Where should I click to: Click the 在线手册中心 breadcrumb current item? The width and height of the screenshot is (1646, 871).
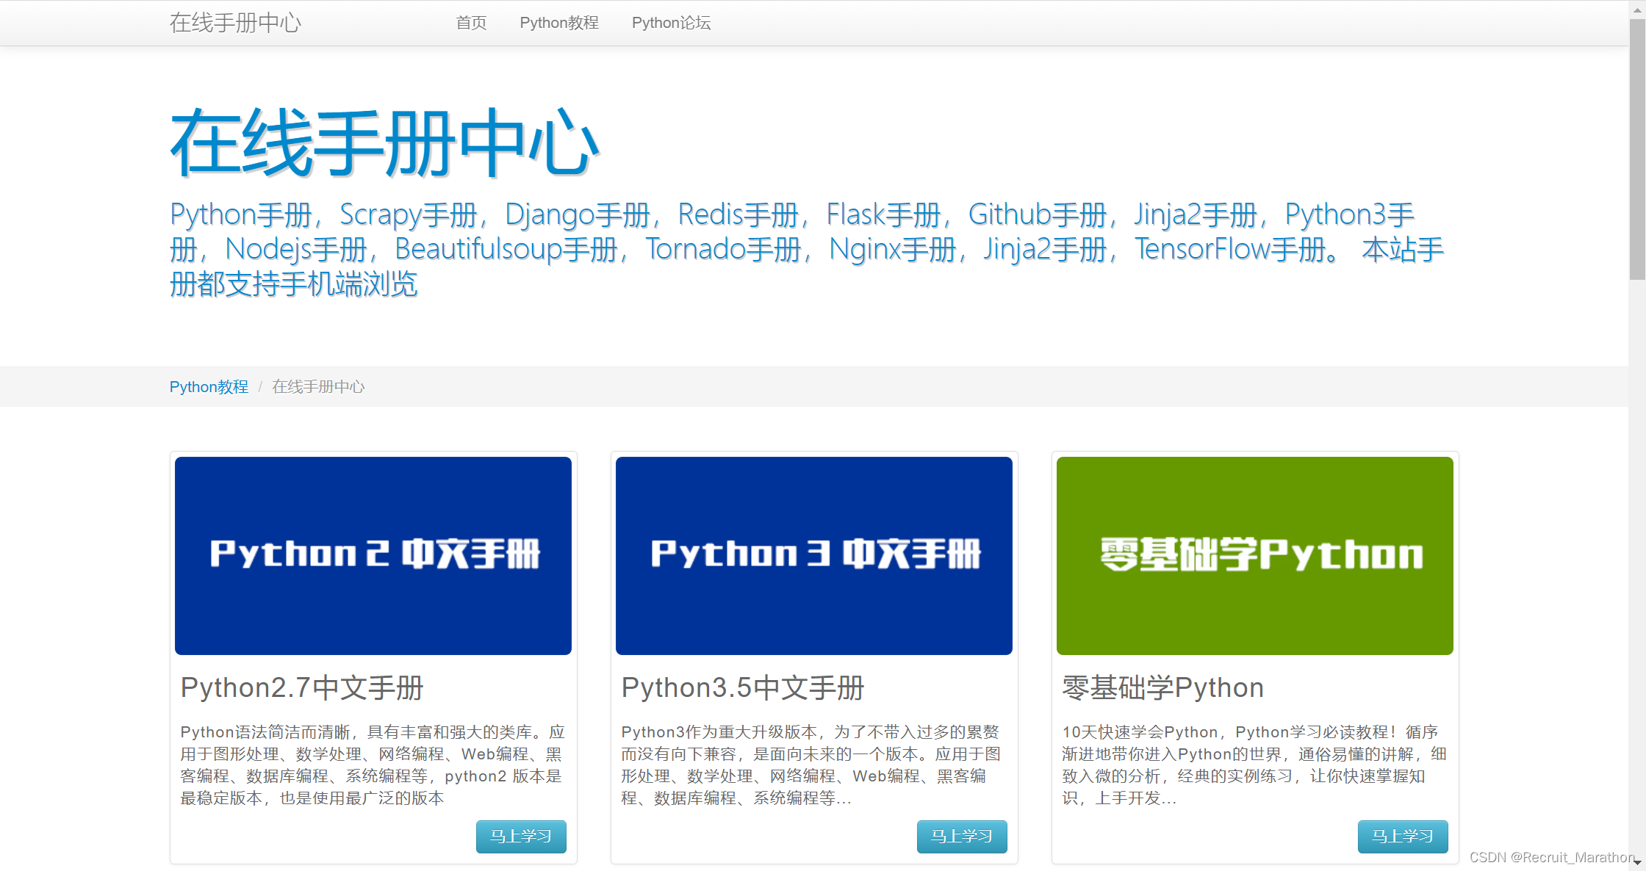pyautogui.click(x=318, y=387)
